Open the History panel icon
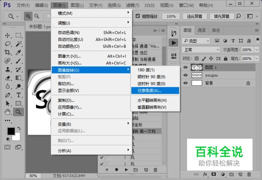This screenshot has width=262, height=180. tap(174, 33)
